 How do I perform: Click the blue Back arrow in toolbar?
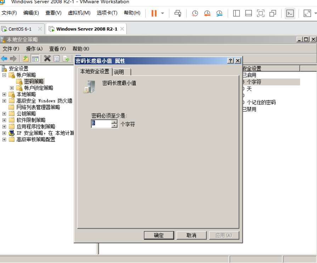tap(4, 59)
